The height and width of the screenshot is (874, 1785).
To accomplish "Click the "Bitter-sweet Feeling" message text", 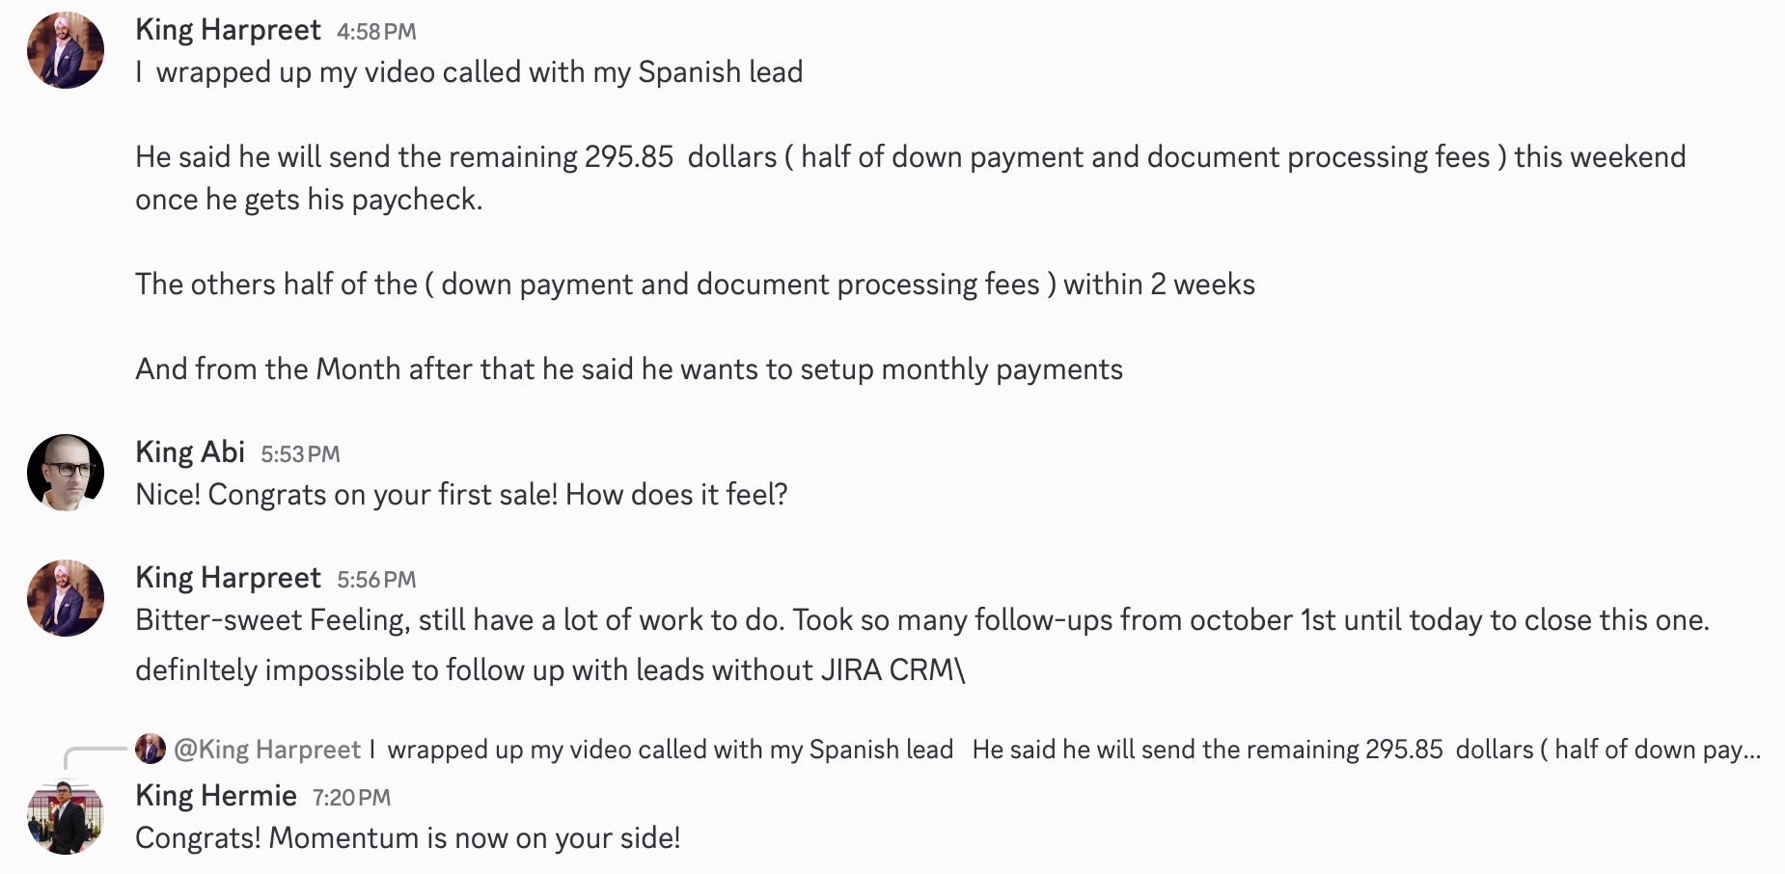I will (921, 620).
